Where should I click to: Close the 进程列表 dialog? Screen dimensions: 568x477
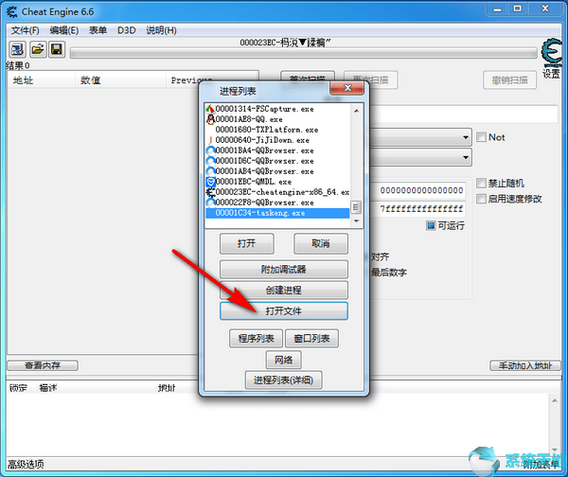coord(347,88)
